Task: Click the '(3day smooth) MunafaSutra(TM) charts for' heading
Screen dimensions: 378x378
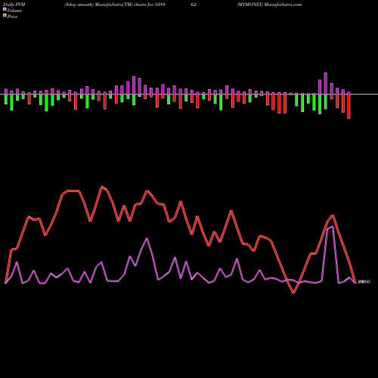Action: pyautogui.click(x=109, y=5)
